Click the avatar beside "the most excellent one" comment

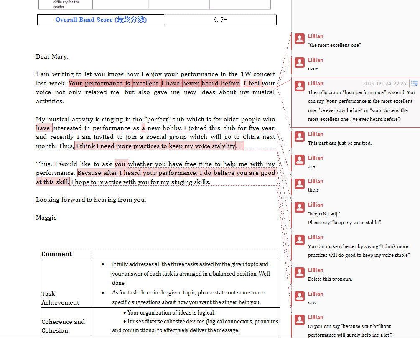point(300,38)
